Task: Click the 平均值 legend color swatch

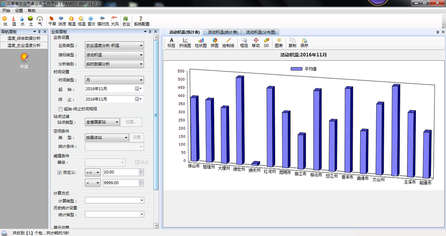Action: click(x=297, y=69)
